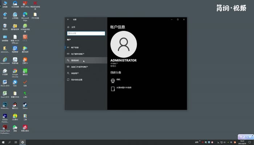The image size is (254, 145).
Task: Click the back arrow in Settings
Action: coord(68,19)
